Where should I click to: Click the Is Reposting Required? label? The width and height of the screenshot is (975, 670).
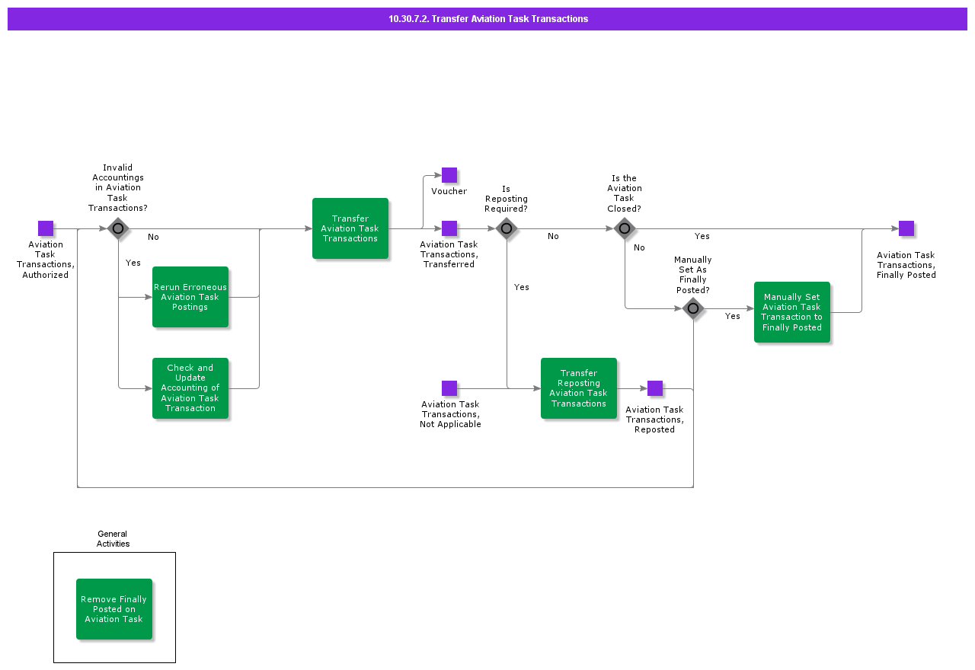point(507,199)
